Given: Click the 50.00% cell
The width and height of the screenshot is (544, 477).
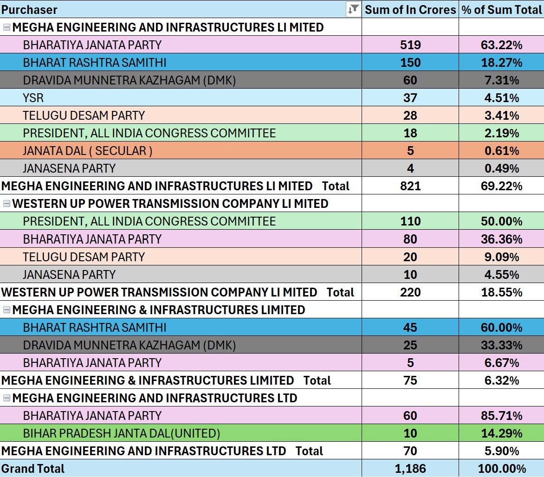Looking at the screenshot, I should click(x=501, y=221).
